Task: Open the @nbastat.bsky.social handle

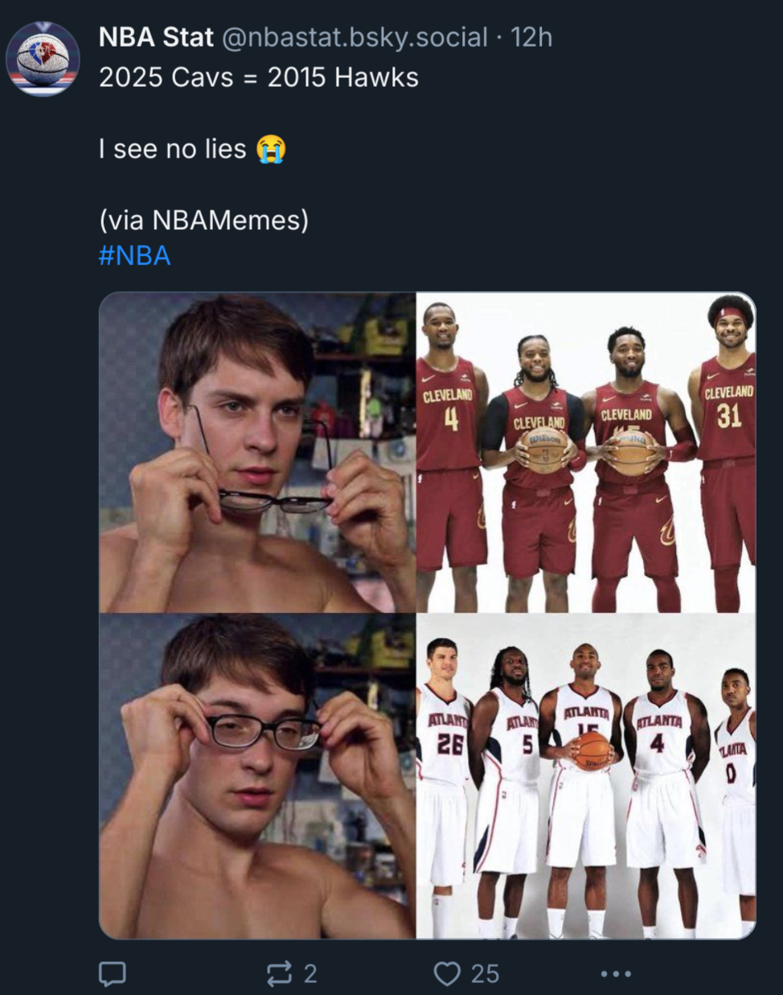Action: pyautogui.click(x=355, y=37)
